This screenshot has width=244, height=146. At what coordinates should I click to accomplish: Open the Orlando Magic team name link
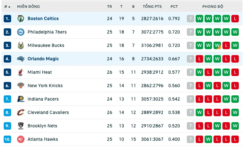click(43, 59)
